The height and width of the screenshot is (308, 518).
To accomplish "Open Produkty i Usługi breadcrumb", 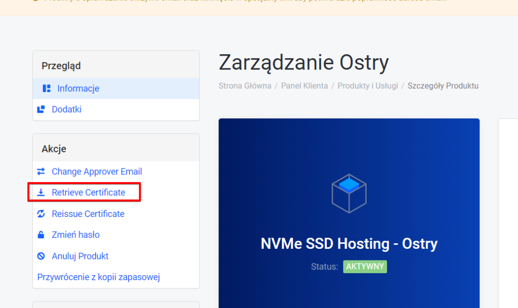I will (368, 86).
